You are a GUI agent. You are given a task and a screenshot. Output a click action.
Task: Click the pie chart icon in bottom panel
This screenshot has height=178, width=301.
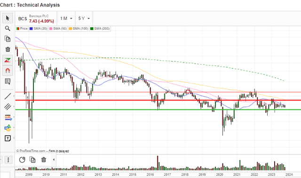tap(22, 160)
